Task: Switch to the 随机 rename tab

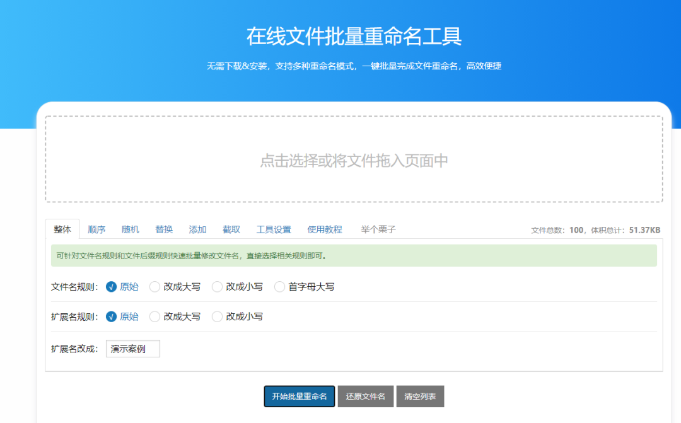Action: pyautogui.click(x=130, y=229)
